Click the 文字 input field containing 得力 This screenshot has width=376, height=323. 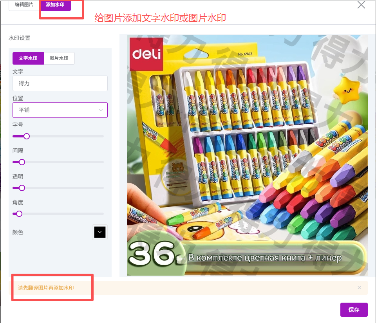click(60, 83)
